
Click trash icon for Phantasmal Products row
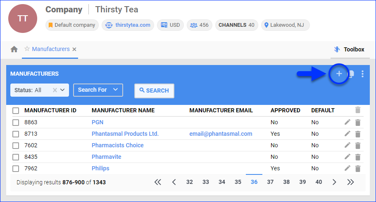point(358,134)
